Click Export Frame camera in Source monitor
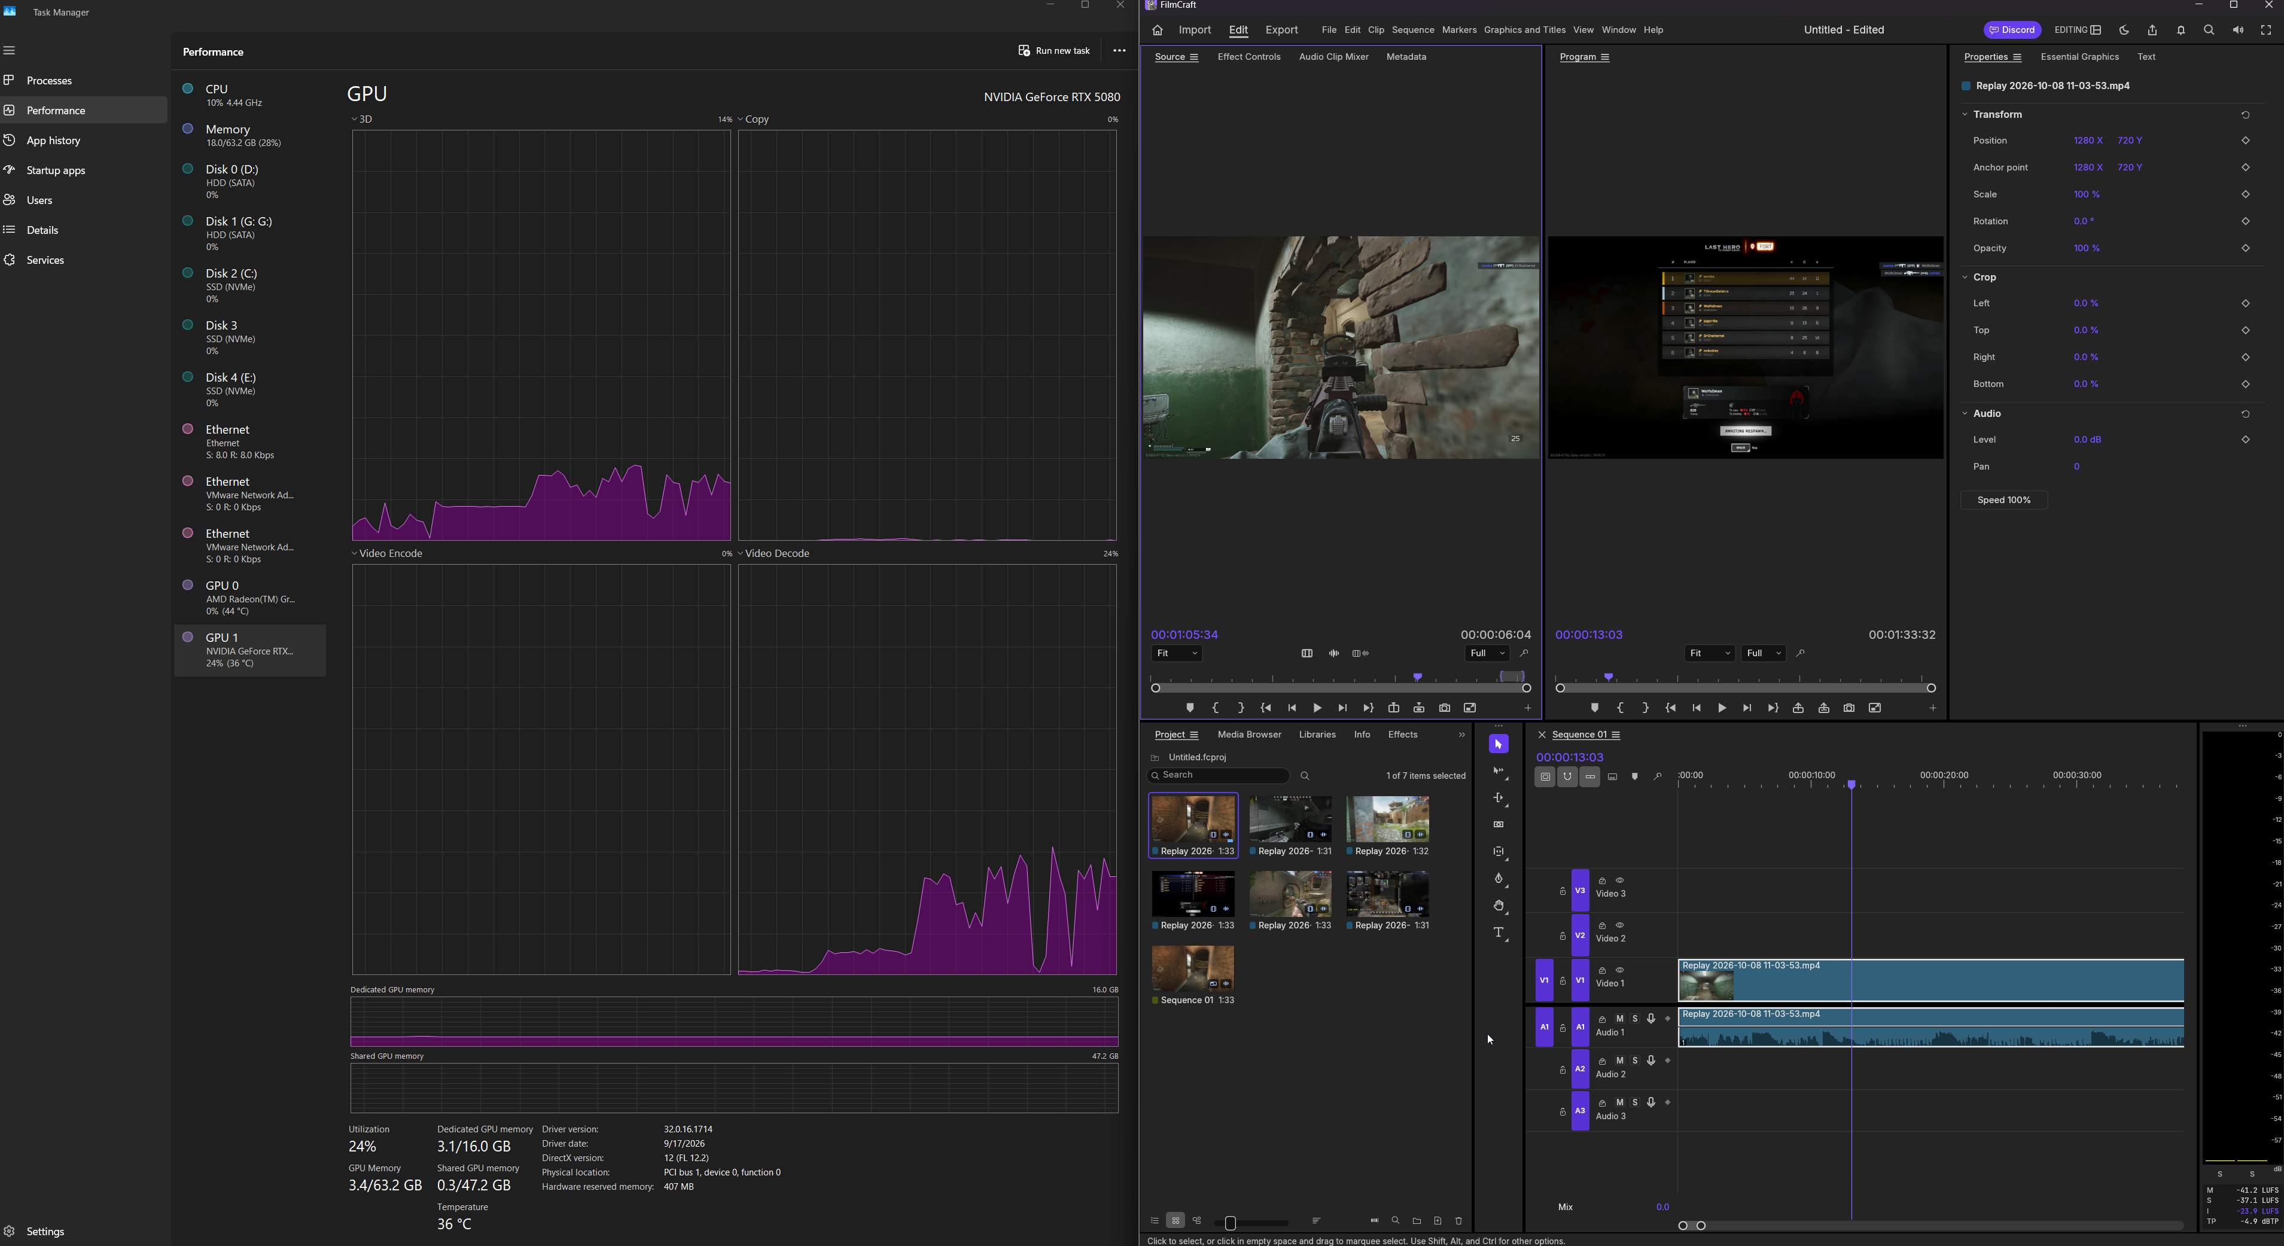Viewport: 2284px width, 1246px height. [x=1444, y=709]
